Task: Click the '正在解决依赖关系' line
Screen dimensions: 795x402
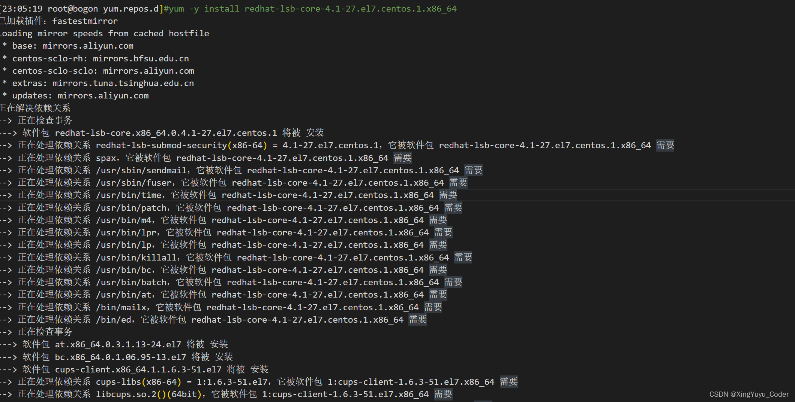Action: point(35,108)
